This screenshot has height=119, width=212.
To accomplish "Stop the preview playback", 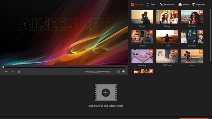I will coord(19,72).
